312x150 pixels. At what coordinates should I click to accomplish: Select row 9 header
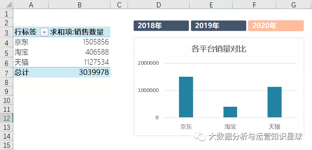coord(7,91)
